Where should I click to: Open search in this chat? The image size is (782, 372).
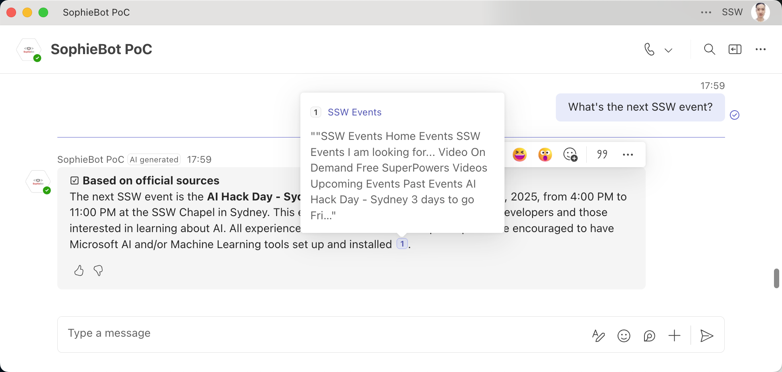tap(709, 49)
